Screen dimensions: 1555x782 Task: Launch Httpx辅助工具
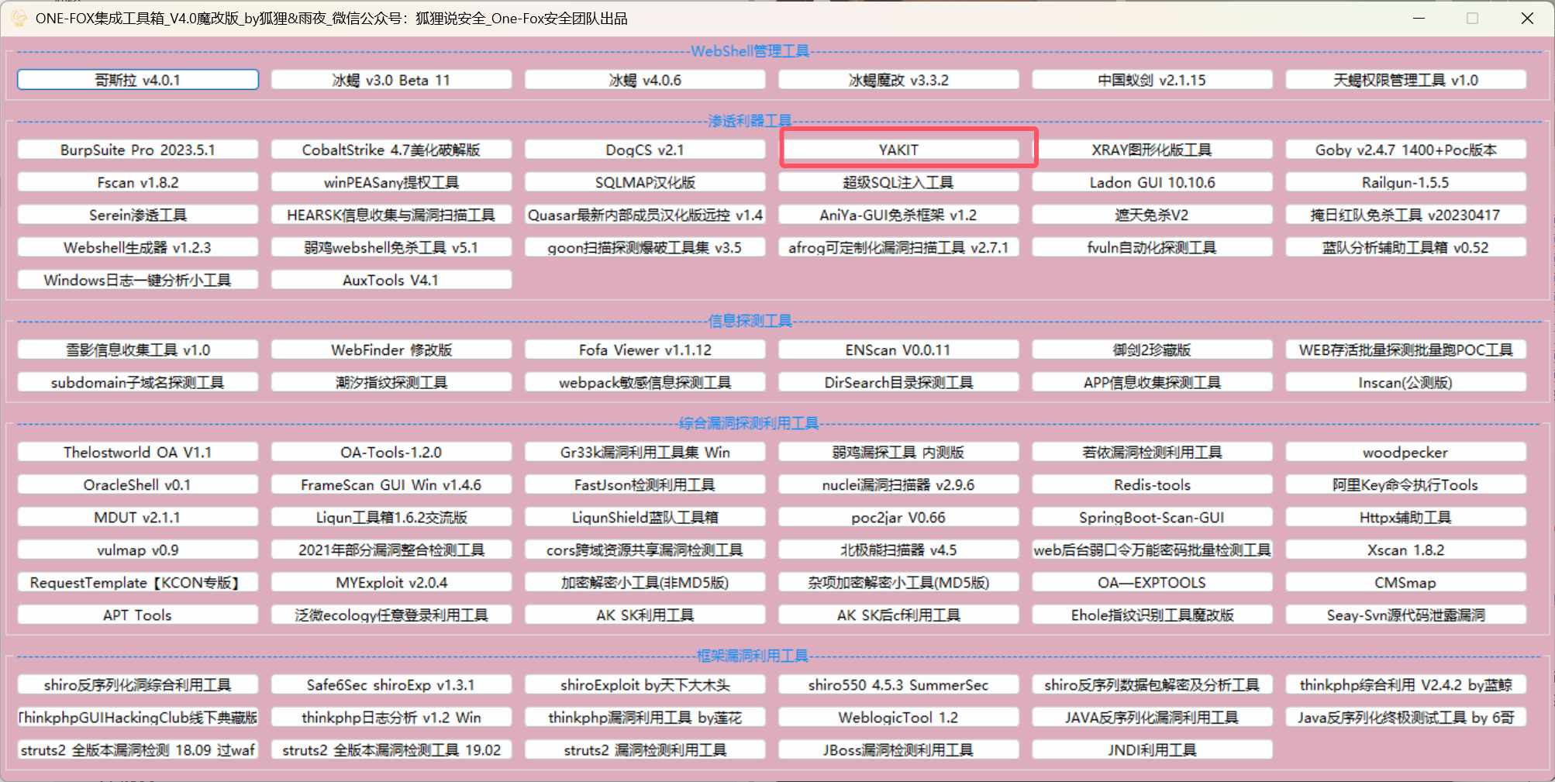1405,517
